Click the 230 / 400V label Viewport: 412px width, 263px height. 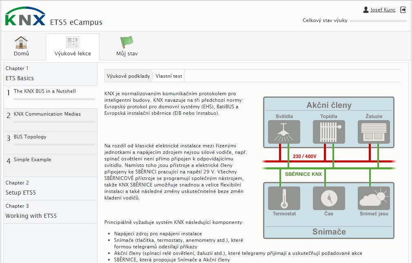[x=305, y=156]
